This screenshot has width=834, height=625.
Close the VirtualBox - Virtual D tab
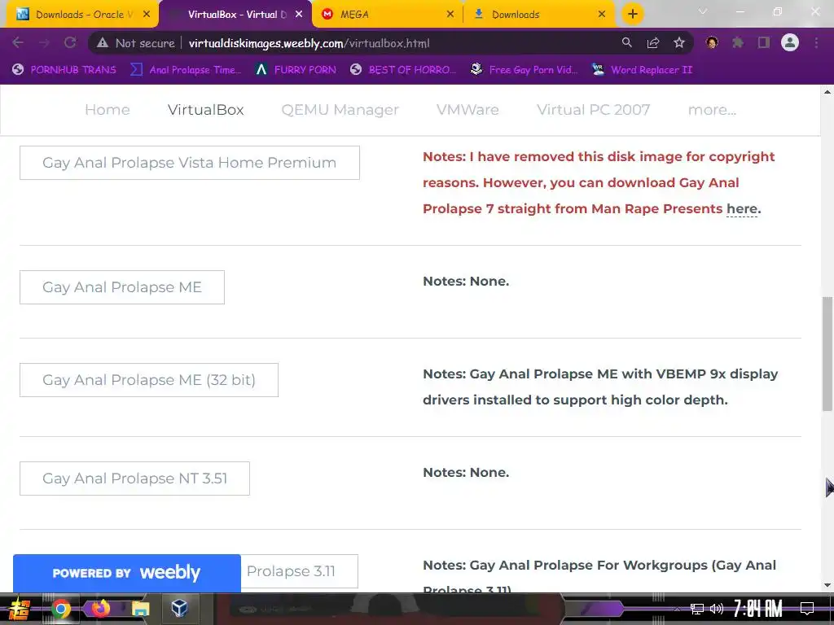pyautogui.click(x=299, y=15)
